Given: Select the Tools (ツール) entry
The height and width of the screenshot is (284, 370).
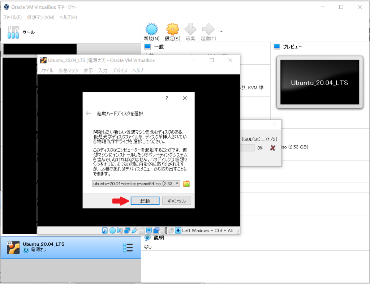Looking at the screenshot, I should (71, 32).
